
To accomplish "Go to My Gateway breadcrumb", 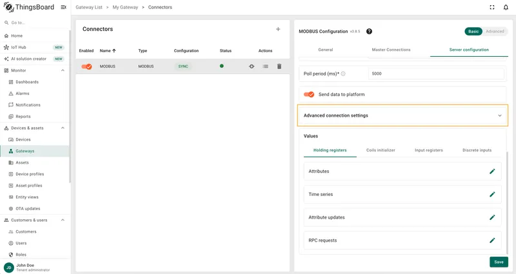I will coord(125,7).
